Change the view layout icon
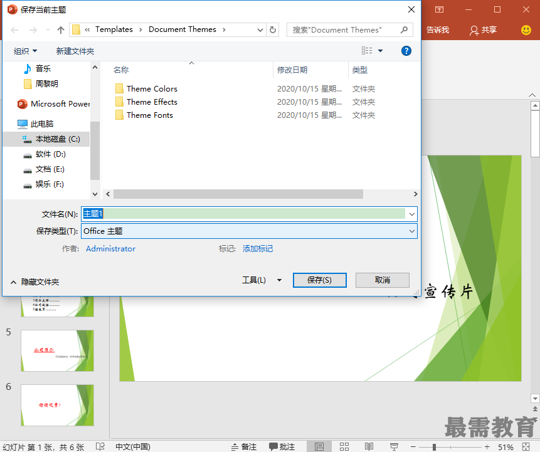The width and height of the screenshot is (540, 452). pyautogui.click(x=367, y=51)
